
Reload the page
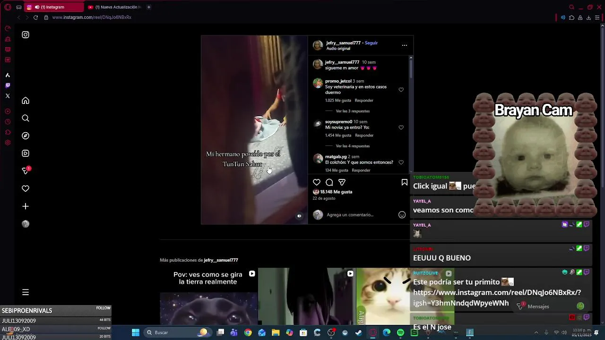[x=35, y=17]
